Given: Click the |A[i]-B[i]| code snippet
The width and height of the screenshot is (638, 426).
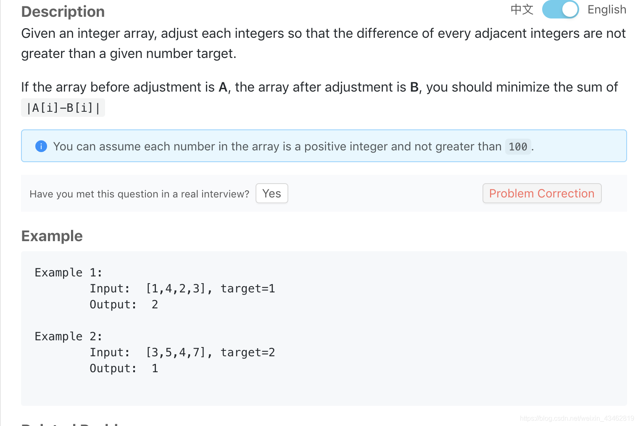Looking at the screenshot, I should (x=63, y=108).
